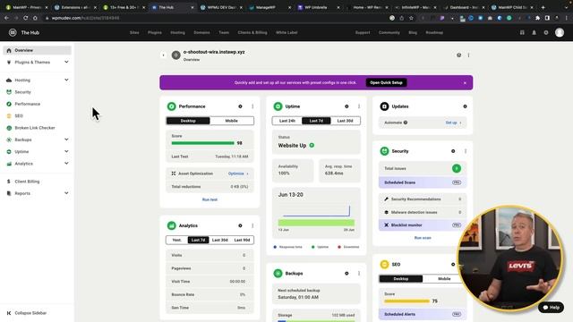This screenshot has width=573, height=322.
Task: Bookmark the page with the star icon
Action: (411, 18)
